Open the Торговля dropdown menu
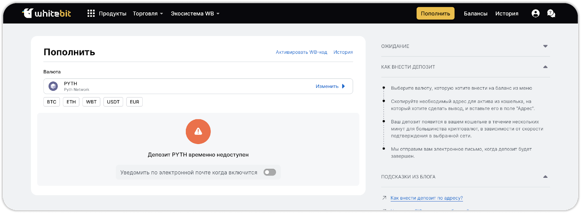 click(x=148, y=13)
